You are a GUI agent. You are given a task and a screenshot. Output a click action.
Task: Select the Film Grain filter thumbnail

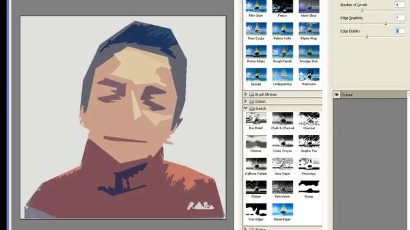pyautogui.click(x=256, y=6)
